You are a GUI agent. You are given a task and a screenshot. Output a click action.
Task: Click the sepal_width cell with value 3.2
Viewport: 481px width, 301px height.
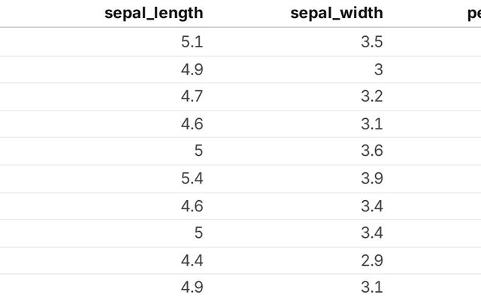[x=372, y=96]
